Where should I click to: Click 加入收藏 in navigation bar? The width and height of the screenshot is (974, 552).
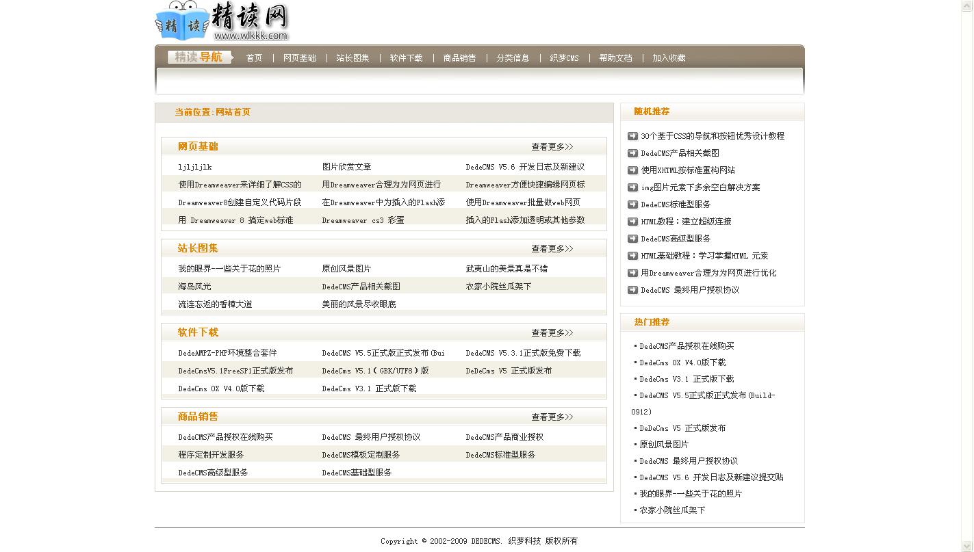click(669, 58)
